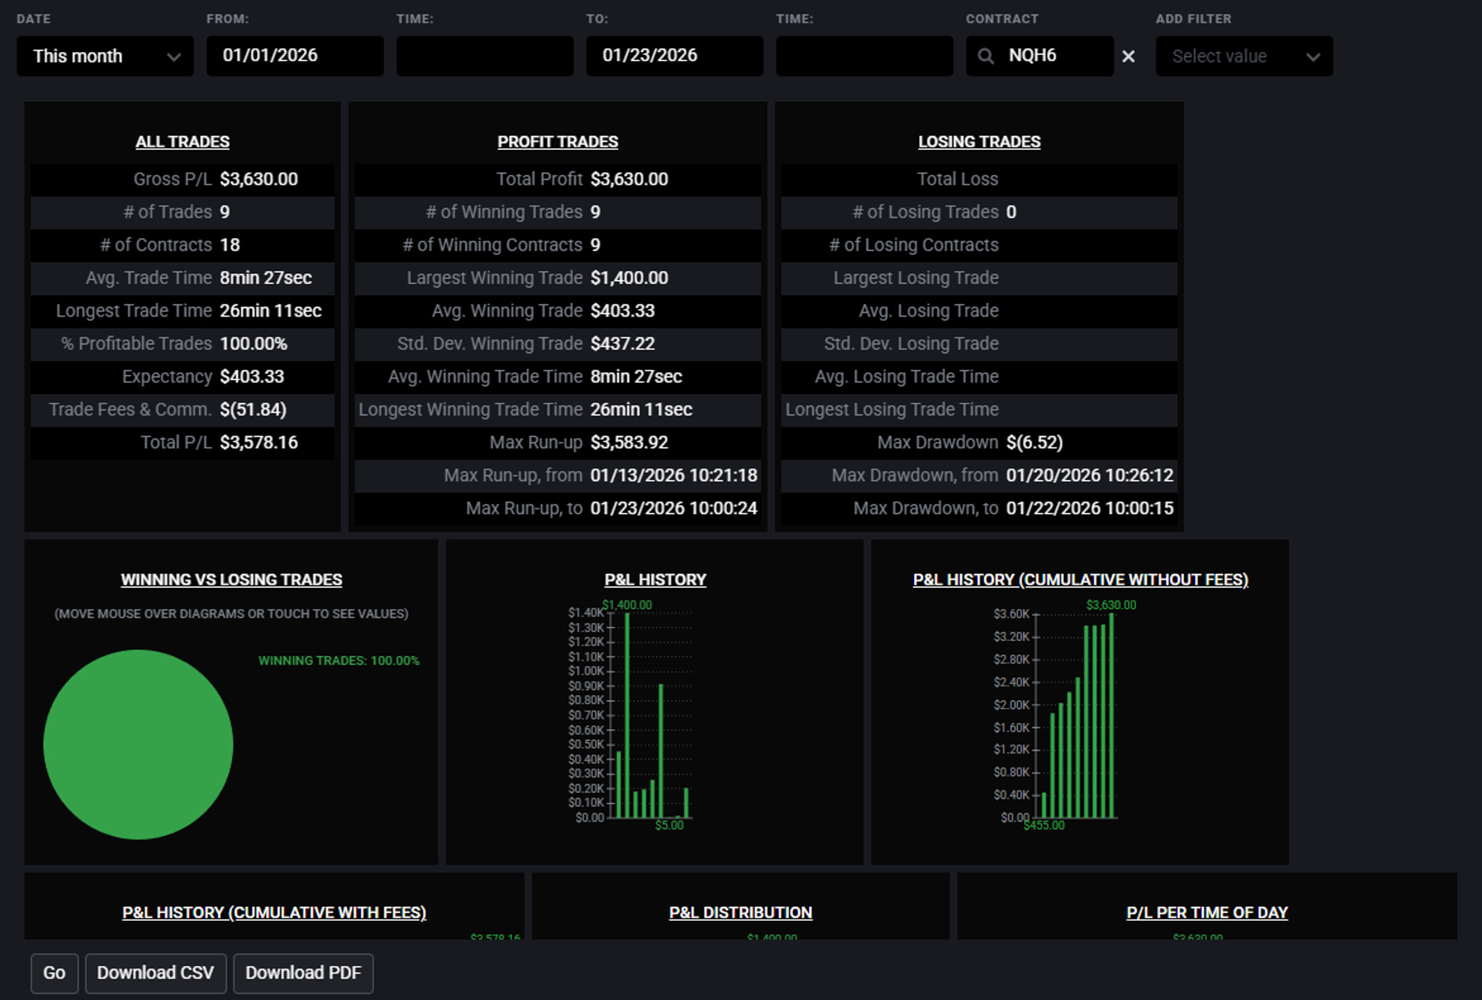1482x1000 pixels.
Task: Clear the NQH6 contract filter with the X
Action: pyautogui.click(x=1129, y=56)
